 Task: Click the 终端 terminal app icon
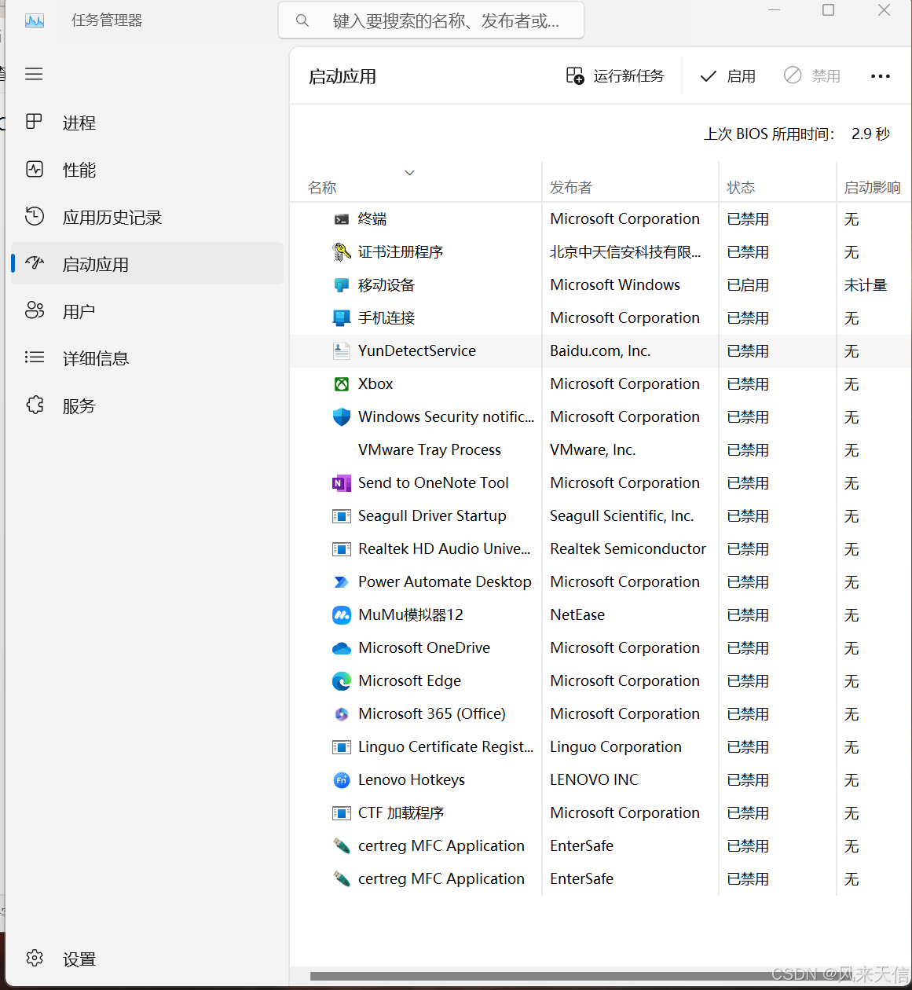pos(341,219)
